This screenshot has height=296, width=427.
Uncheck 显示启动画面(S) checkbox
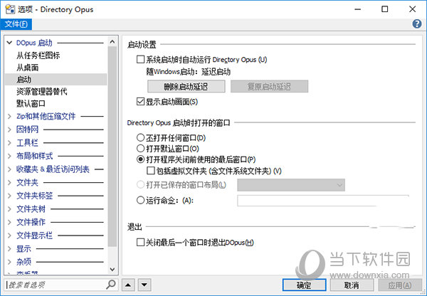click(x=140, y=102)
